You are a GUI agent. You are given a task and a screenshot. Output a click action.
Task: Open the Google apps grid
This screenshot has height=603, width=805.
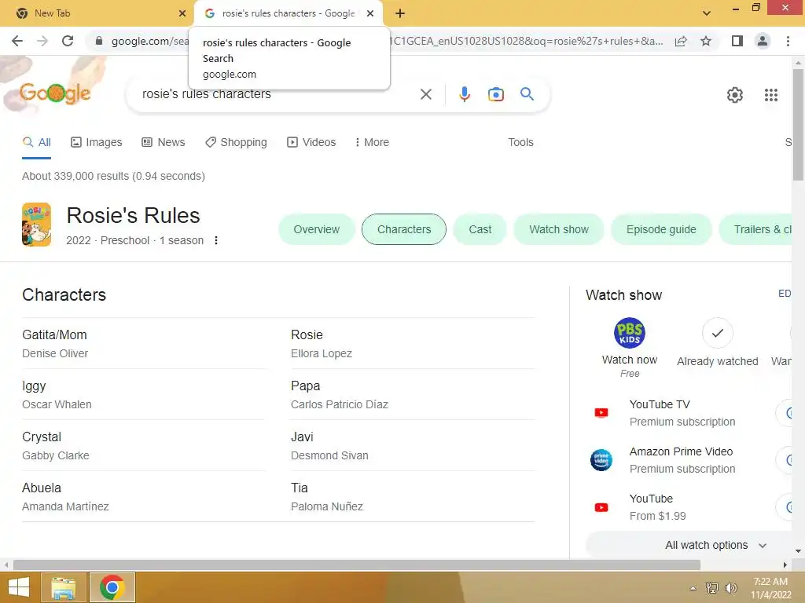pyautogui.click(x=770, y=95)
